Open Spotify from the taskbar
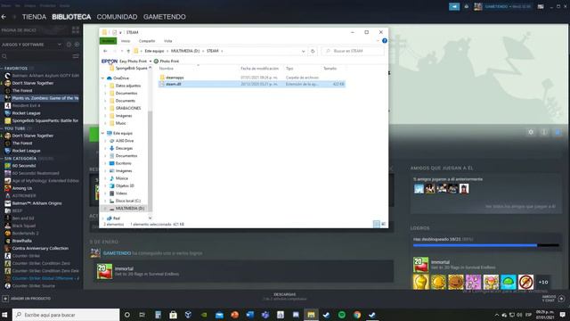 (342, 315)
